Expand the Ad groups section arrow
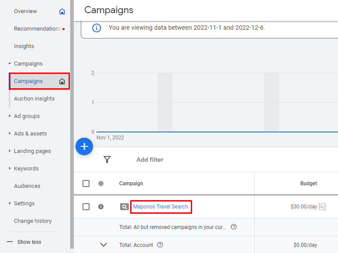 (x=10, y=116)
